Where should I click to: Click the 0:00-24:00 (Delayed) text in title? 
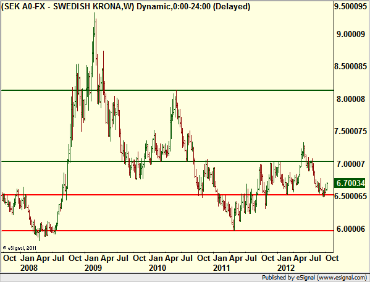point(211,6)
